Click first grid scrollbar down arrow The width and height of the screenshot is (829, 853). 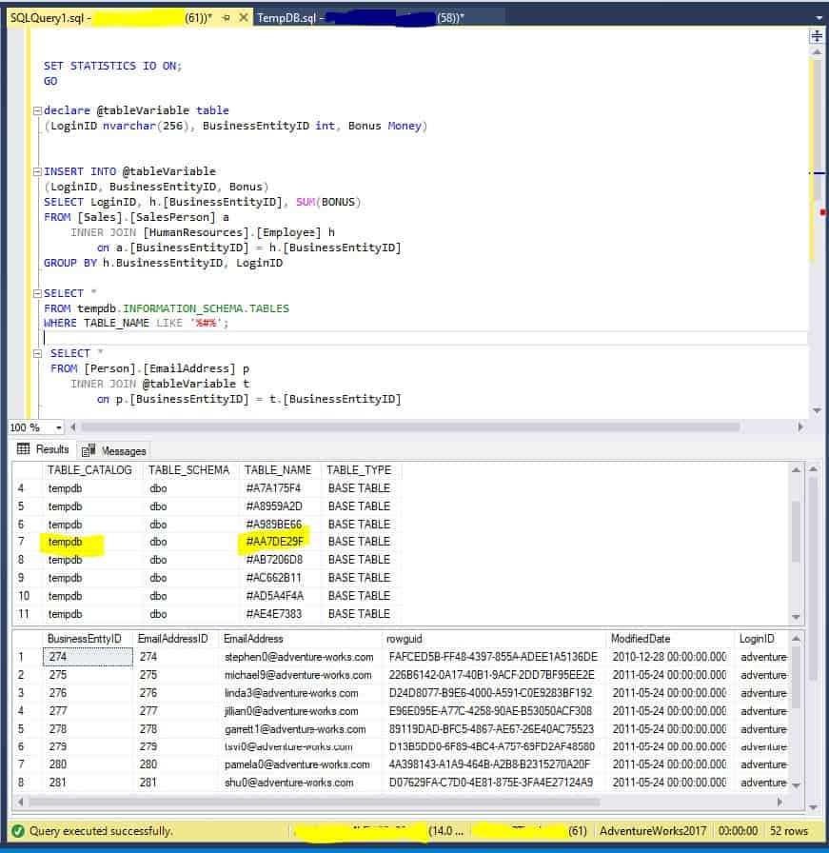coord(796,618)
